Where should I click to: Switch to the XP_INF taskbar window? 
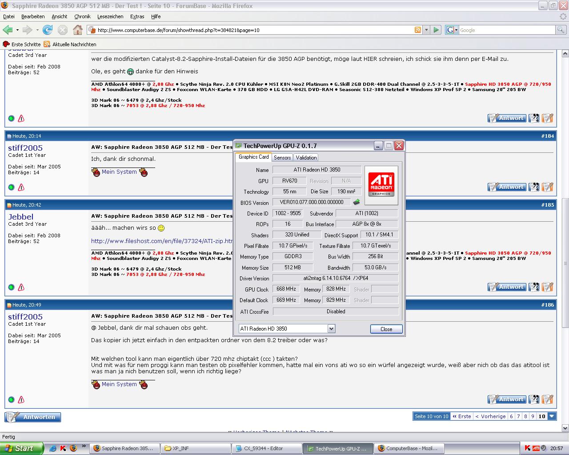tap(196, 448)
